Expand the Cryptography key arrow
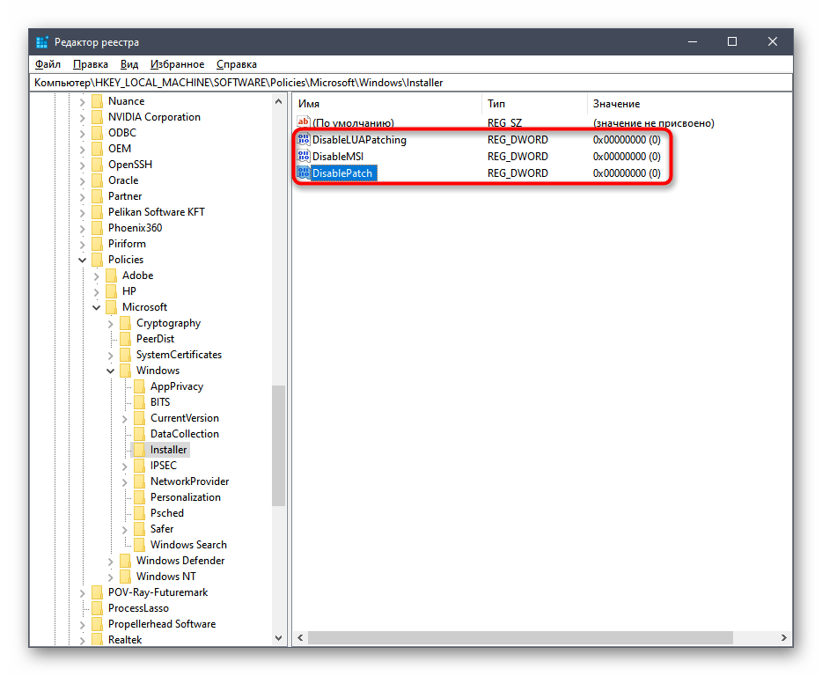822x676 pixels. tap(111, 323)
